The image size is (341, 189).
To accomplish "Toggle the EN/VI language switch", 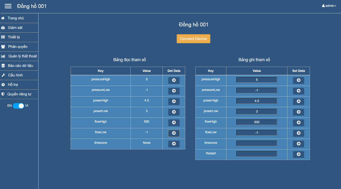I will click(x=18, y=106).
